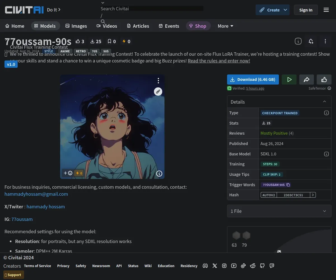Viewport: 336px width, 280px height.
Task: Open the X social icon in footer
Action: [x=215, y=266]
